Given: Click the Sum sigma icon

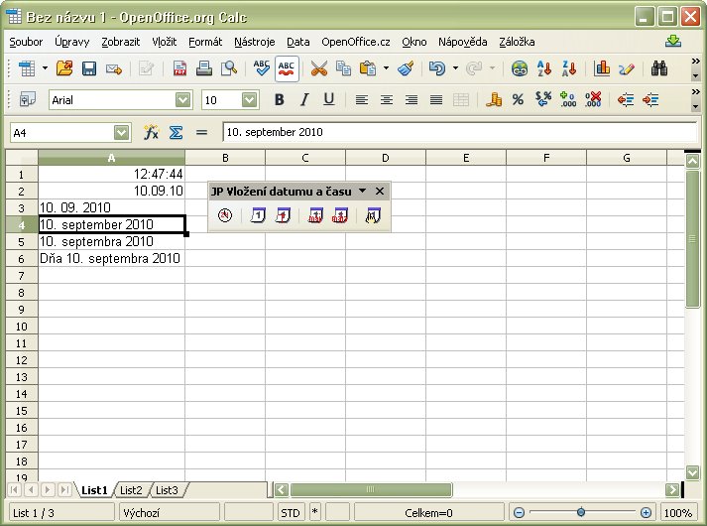Looking at the screenshot, I should (x=176, y=132).
